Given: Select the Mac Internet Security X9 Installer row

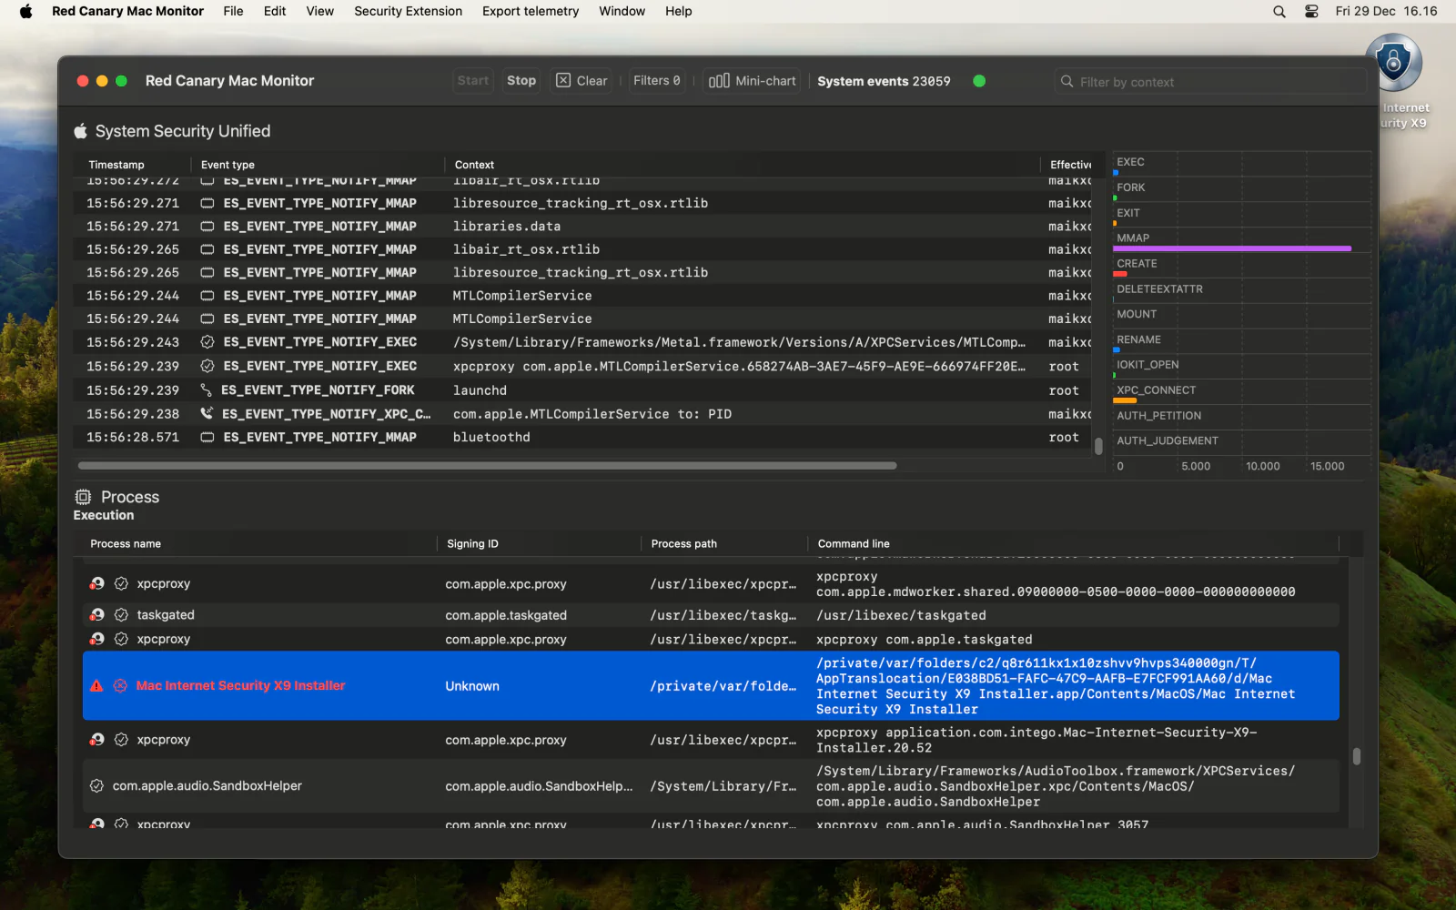Looking at the screenshot, I should coord(711,686).
